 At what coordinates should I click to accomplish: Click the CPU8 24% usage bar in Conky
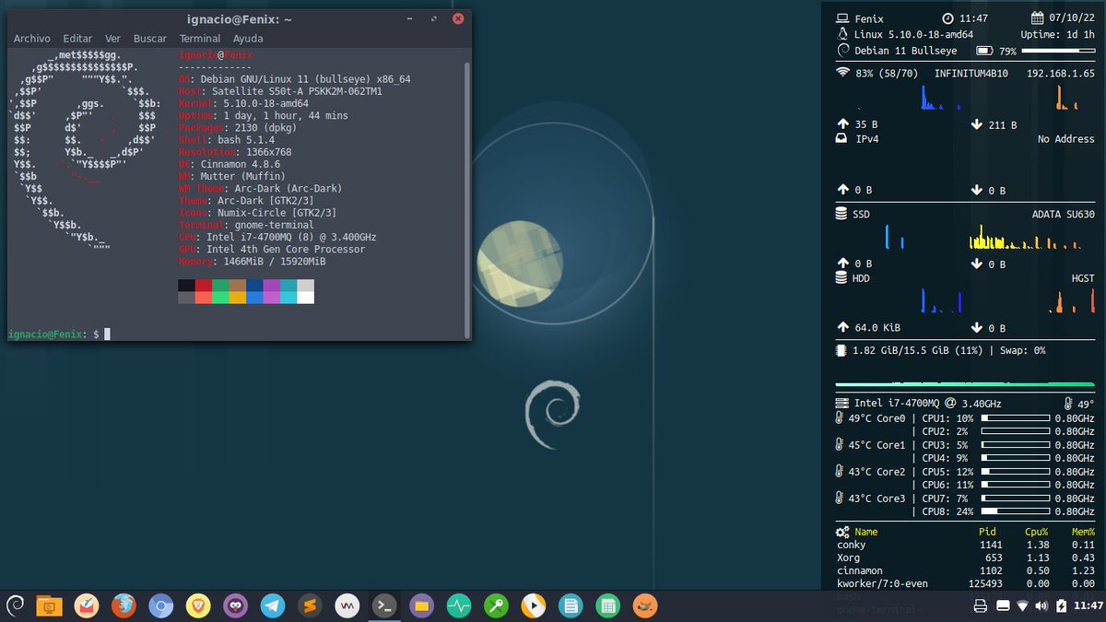coord(1016,511)
